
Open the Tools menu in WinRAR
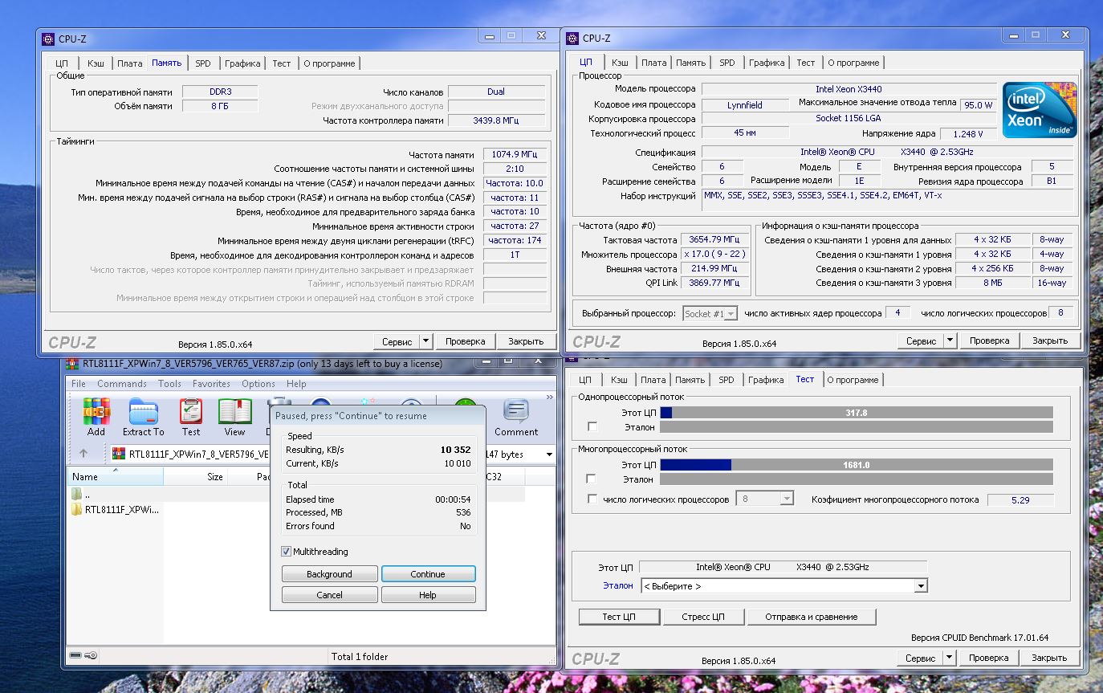coord(169,384)
